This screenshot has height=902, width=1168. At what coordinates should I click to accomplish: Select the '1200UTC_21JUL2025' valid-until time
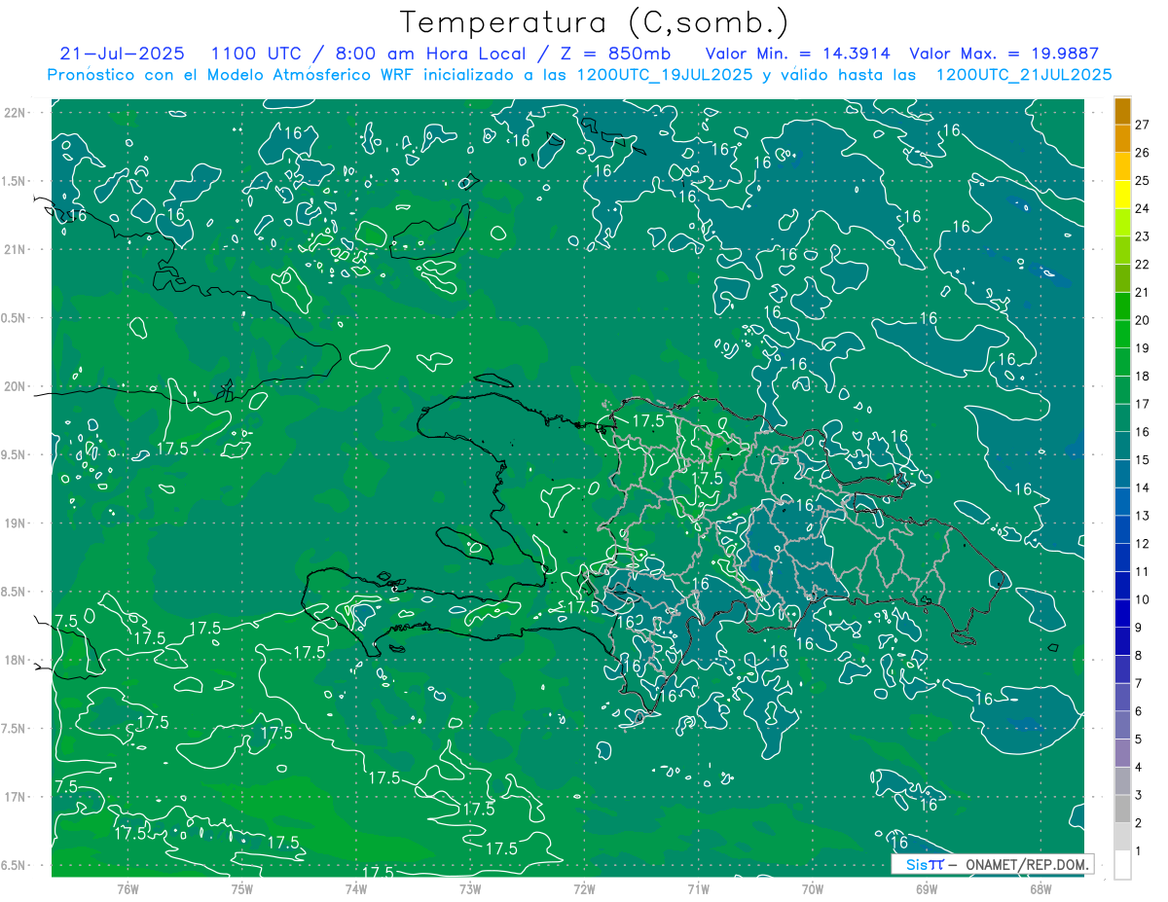click(1023, 75)
